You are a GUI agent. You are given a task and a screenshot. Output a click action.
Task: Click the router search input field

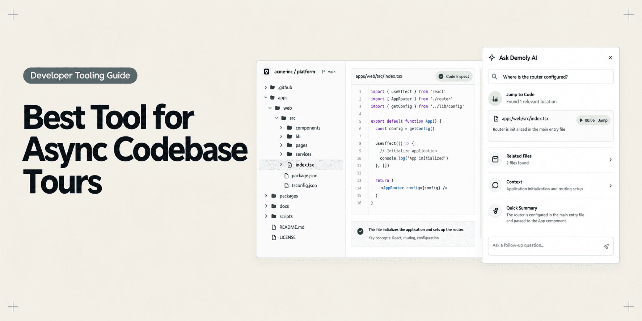point(551,77)
